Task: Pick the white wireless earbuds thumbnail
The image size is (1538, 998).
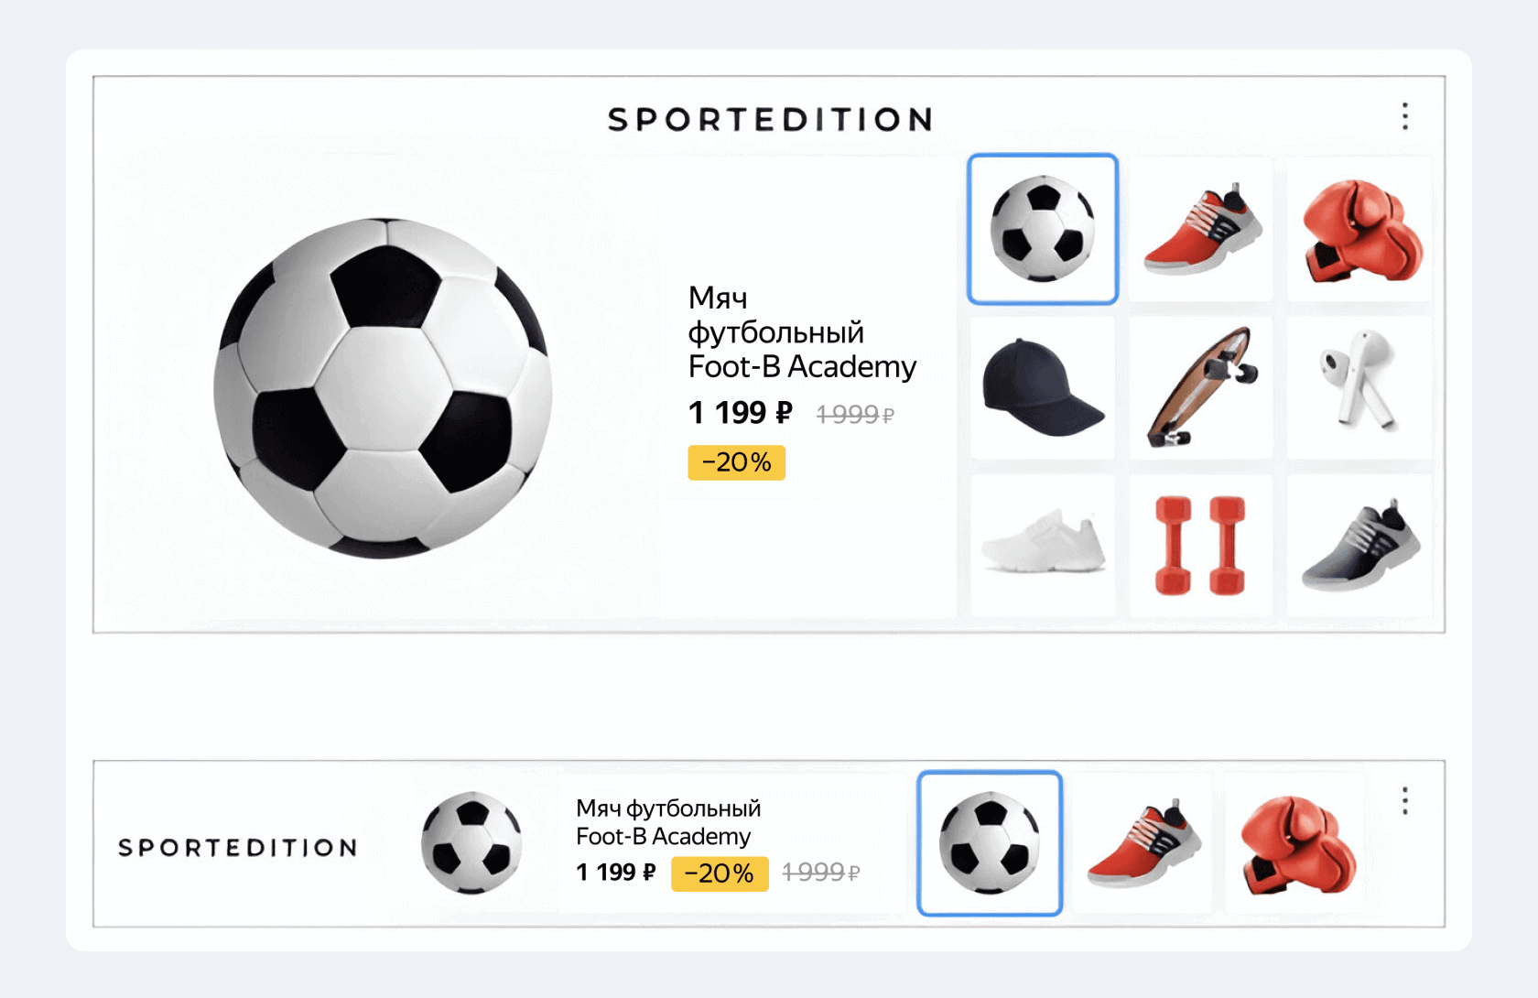Action: [x=1359, y=387]
